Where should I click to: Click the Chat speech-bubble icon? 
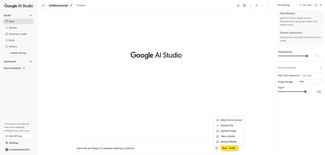pyautogui.click(x=6, y=21)
